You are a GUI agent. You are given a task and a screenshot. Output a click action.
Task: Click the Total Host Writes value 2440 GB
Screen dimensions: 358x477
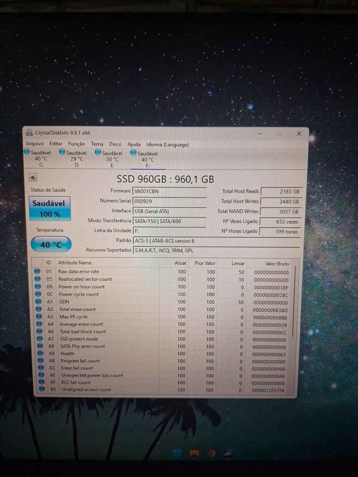click(x=281, y=202)
